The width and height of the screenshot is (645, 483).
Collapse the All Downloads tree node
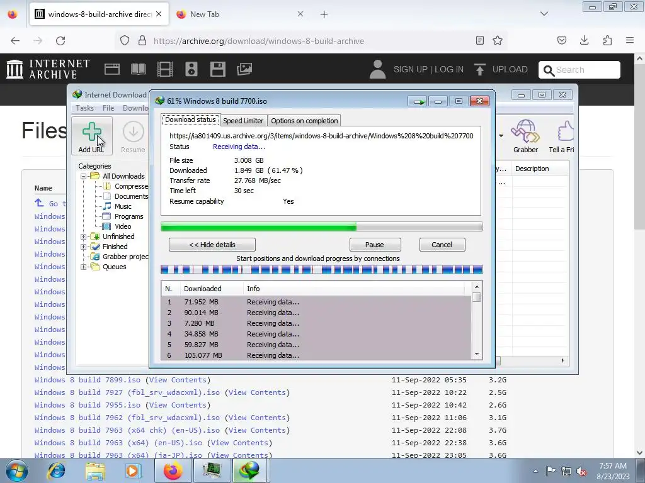[x=84, y=176]
